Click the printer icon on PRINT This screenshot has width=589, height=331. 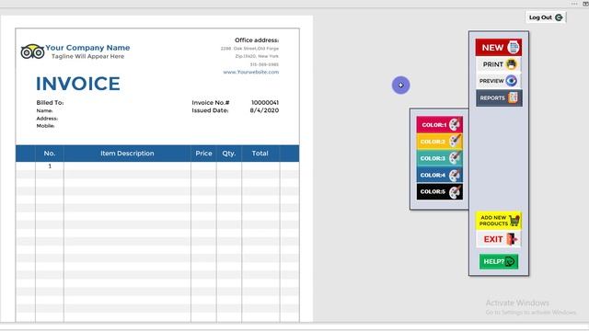[512, 64]
